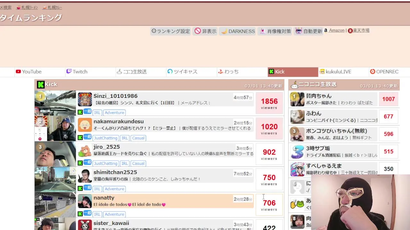
Task: Open 贅肉ちゃん niconico stream
Action: coord(319,96)
